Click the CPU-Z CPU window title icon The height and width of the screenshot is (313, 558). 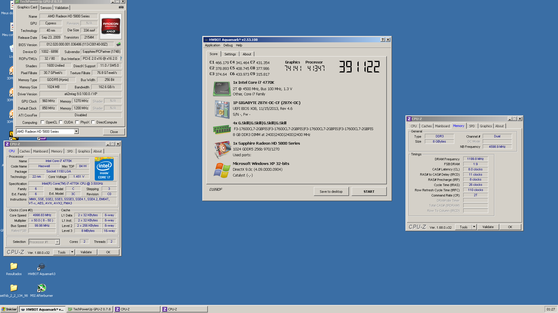(7, 144)
